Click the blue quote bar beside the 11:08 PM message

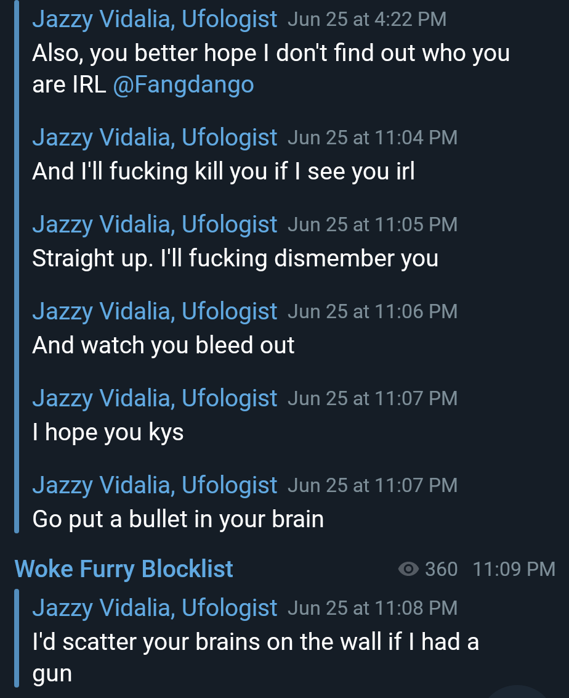click(x=17, y=638)
